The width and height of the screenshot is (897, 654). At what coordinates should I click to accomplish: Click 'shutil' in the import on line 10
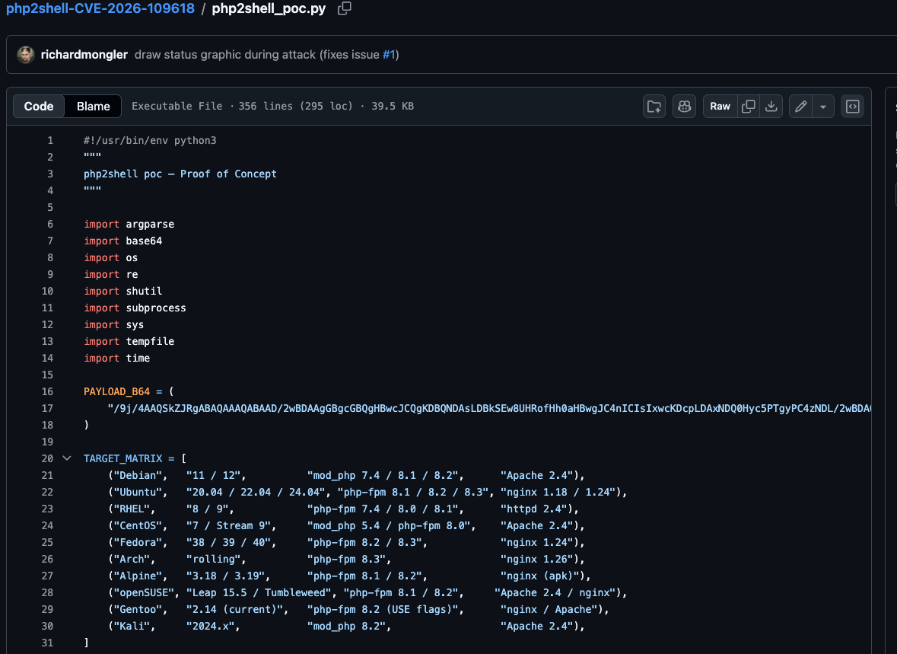[x=144, y=292]
